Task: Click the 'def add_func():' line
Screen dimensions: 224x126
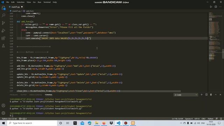Action: [x=25, y=22]
